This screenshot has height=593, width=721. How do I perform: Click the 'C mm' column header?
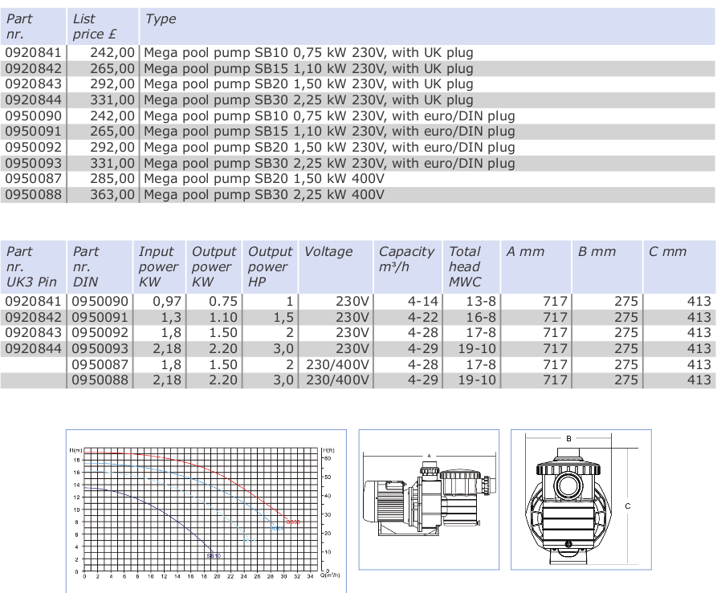[679, 266]
